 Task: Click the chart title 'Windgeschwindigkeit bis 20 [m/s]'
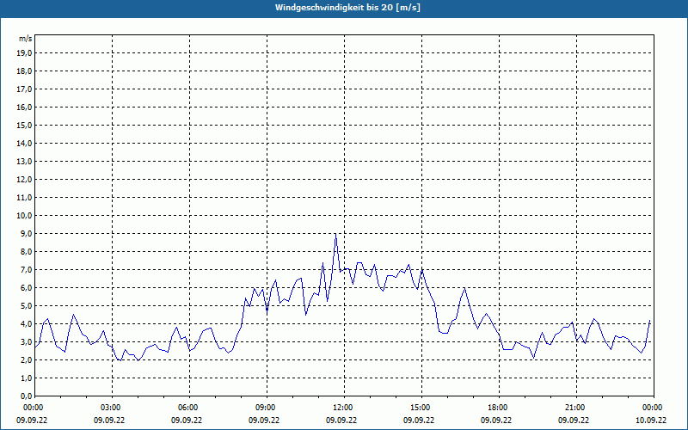(347, 8)
